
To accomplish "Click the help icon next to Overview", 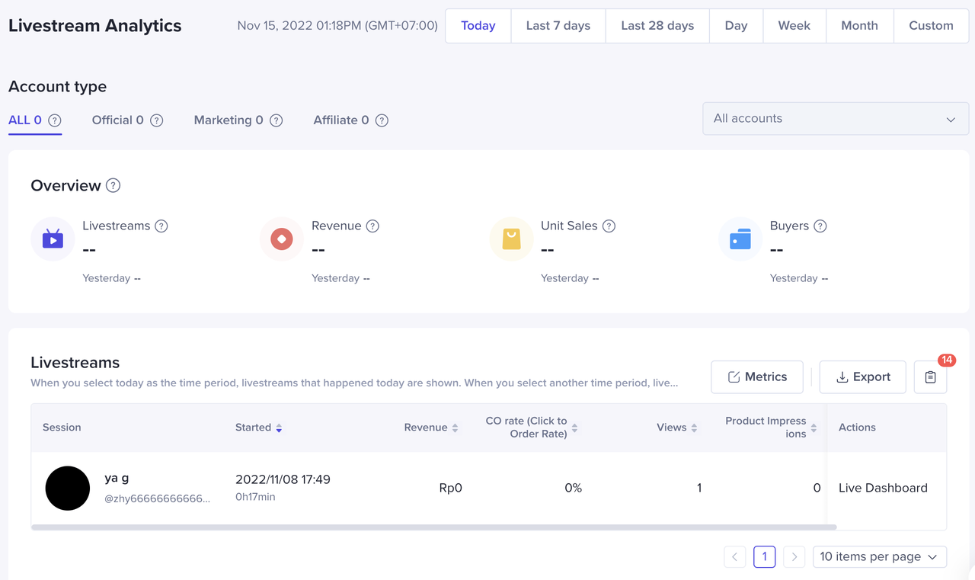I will (x=113, y=185).
